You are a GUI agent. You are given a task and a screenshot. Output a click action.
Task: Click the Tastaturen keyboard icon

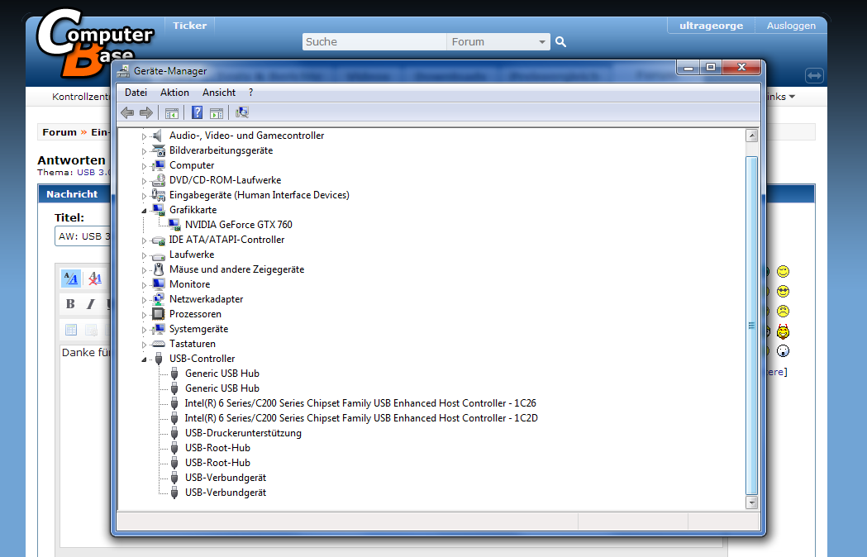pos(158,344)
